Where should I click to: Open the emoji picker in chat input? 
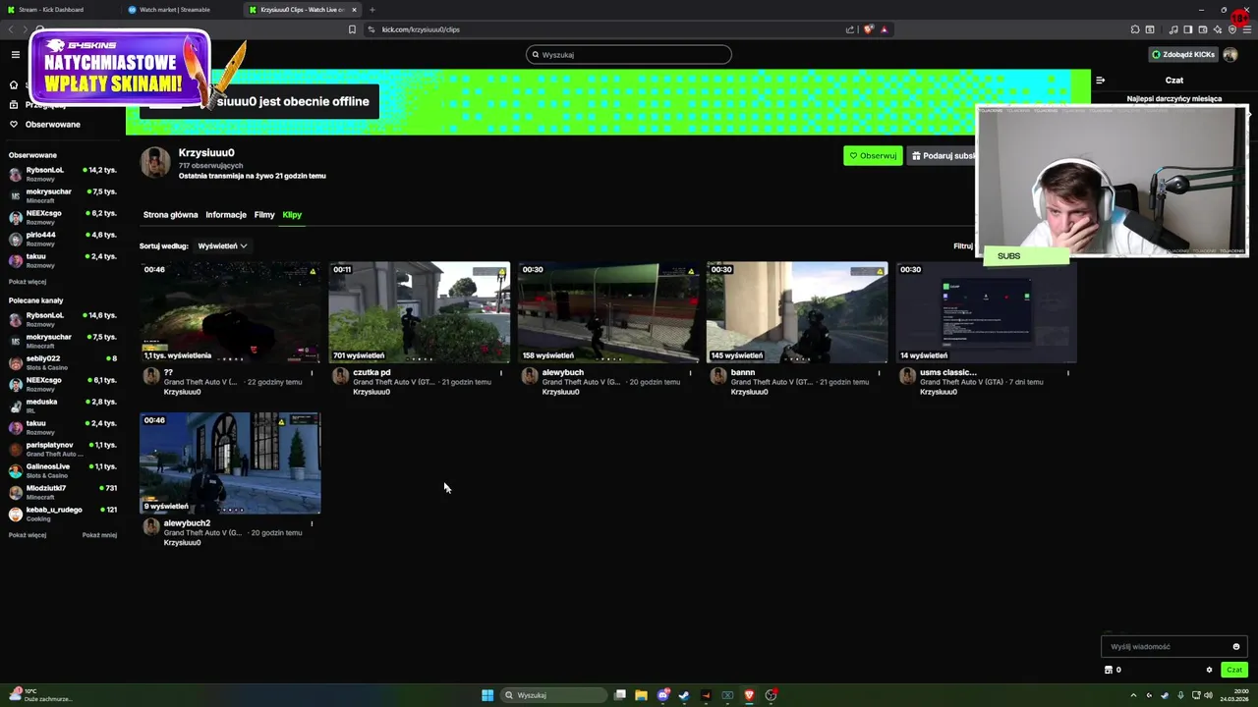(1236, 646)
